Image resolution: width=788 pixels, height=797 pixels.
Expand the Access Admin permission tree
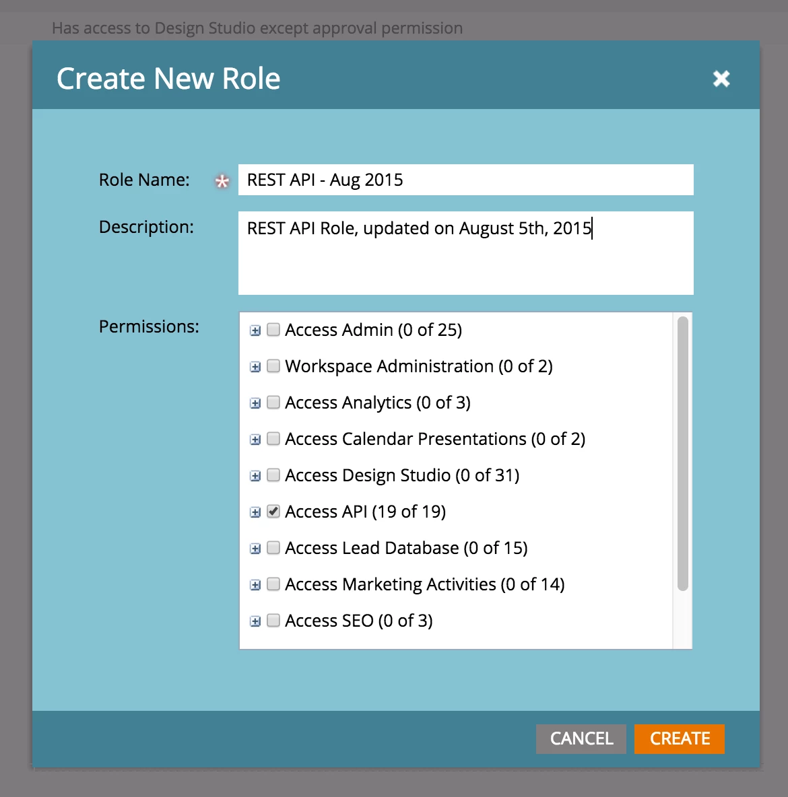click(x=255, y=331)
